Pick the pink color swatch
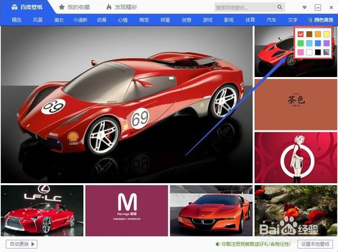Image resolution: width=338 pixels, height=252 pixels. [x=301, y=52]
